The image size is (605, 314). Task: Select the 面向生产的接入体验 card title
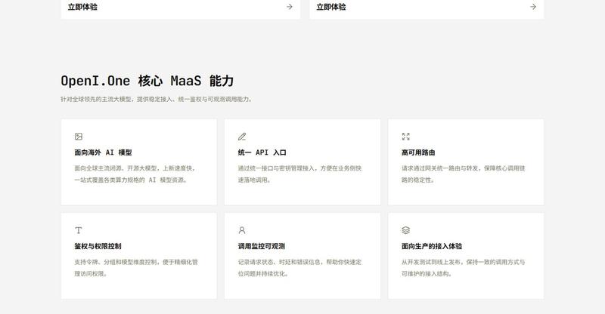coord(432,246)
